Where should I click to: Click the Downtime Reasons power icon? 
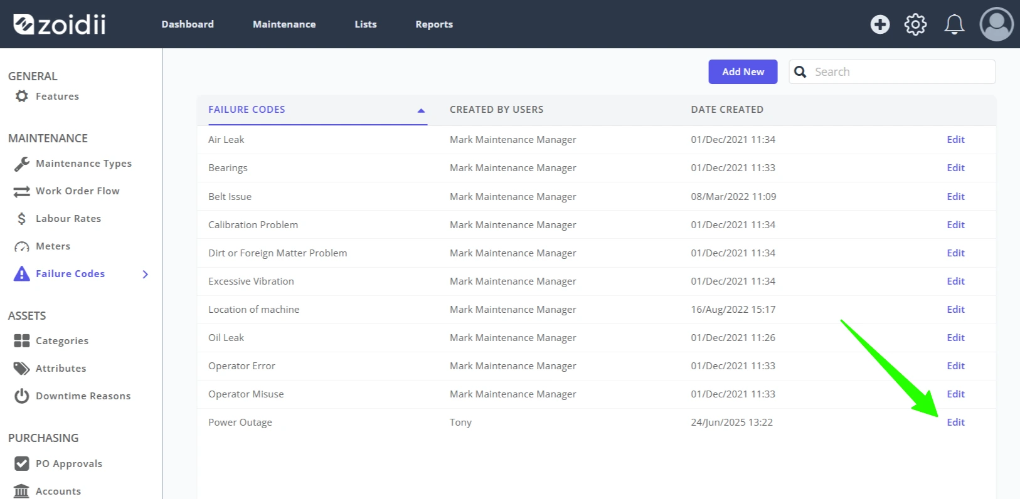[22, 396]
